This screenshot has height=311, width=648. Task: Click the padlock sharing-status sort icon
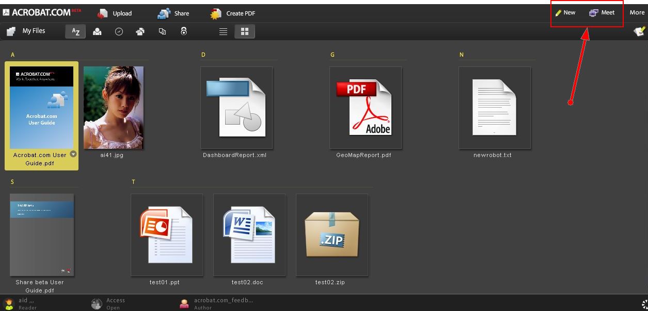point(184,32)
